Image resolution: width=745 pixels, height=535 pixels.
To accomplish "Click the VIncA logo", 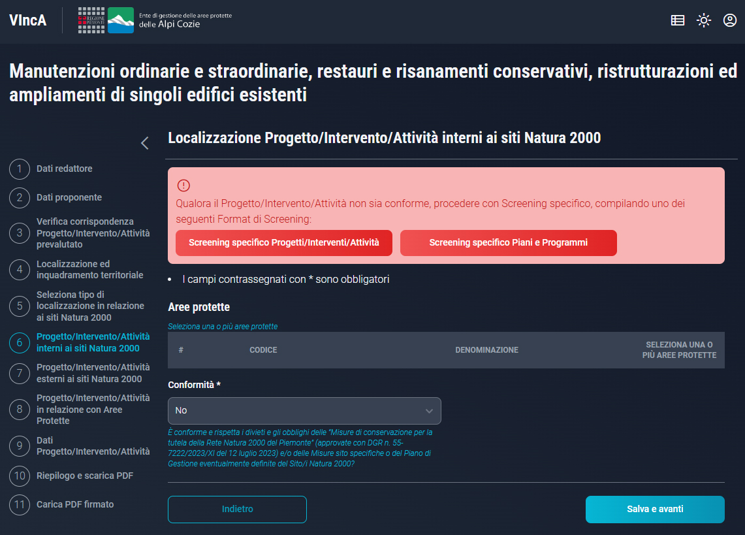I will (x=28, y=20).
